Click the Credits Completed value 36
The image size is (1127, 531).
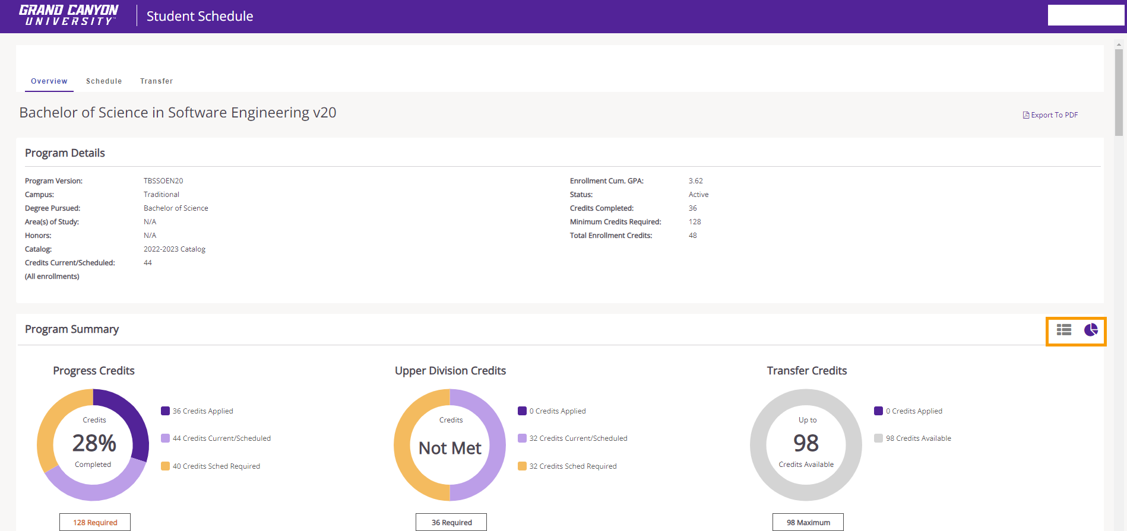click(693, 208)
